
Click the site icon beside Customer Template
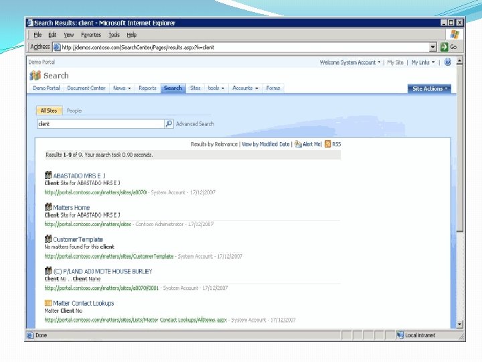[48, 239]
